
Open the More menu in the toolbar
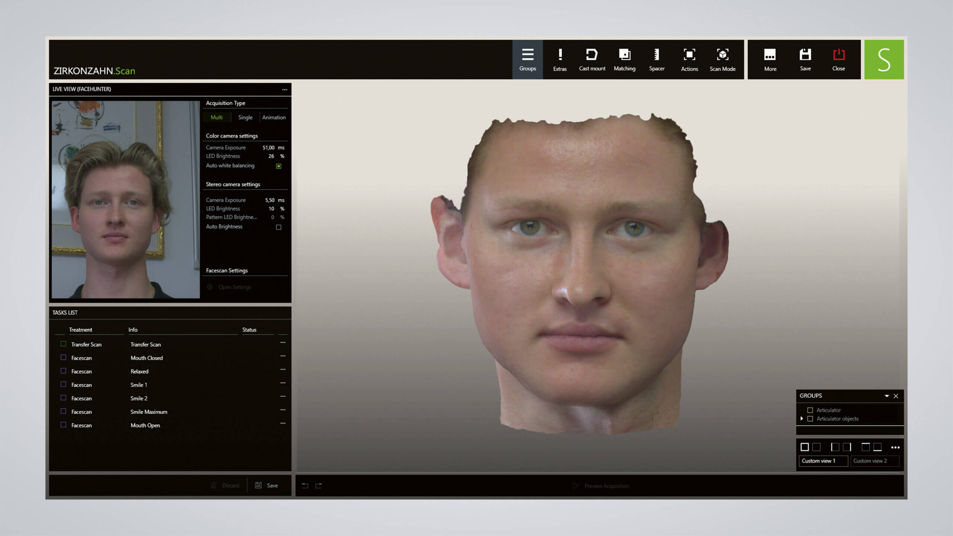770,60
